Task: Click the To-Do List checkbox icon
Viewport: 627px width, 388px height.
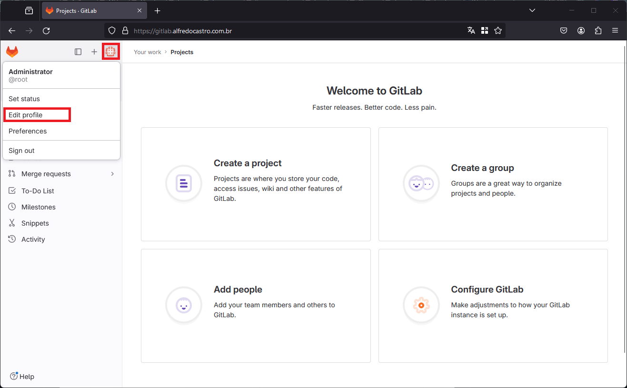Action: tap(12, 191)
